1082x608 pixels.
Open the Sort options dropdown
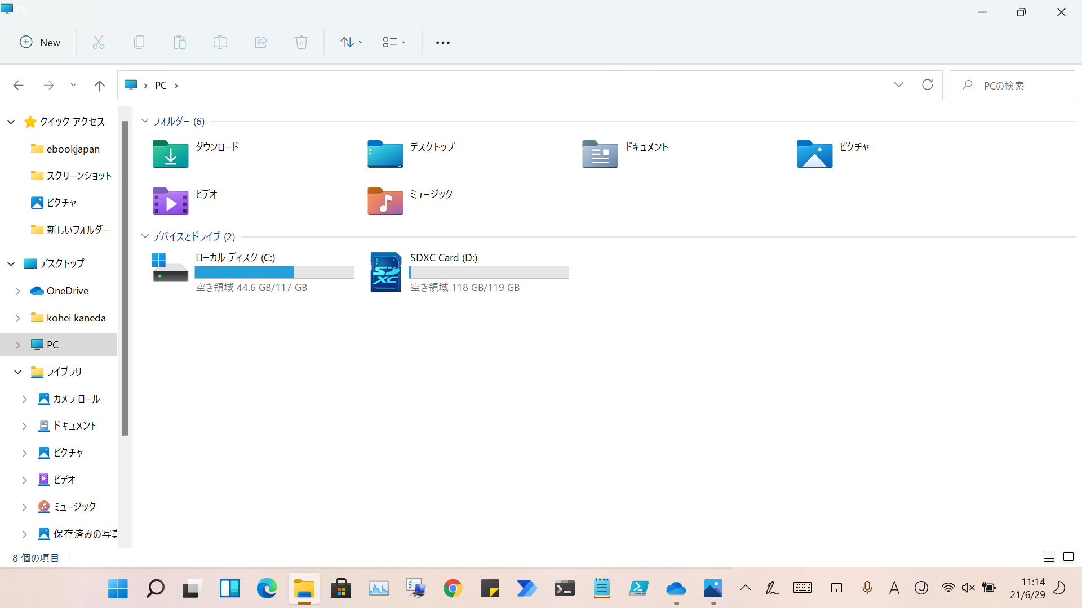351,42
